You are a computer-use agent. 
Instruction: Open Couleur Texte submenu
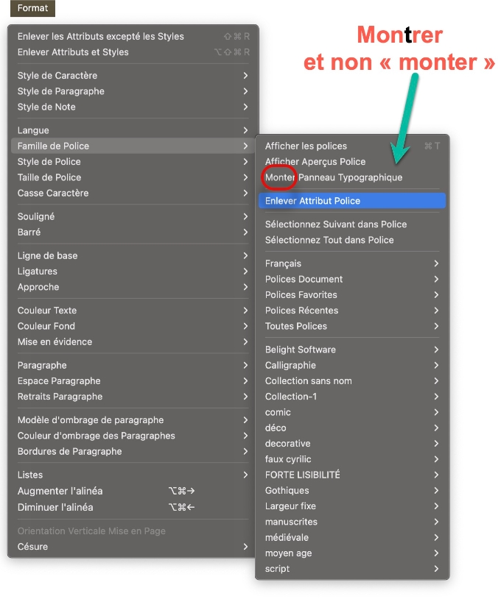pos(133,311)
